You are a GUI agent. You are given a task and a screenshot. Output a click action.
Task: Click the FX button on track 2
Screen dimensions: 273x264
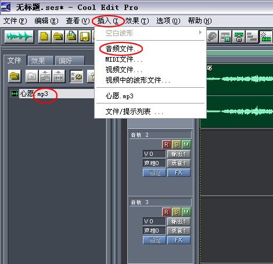[x=178, y=173]
